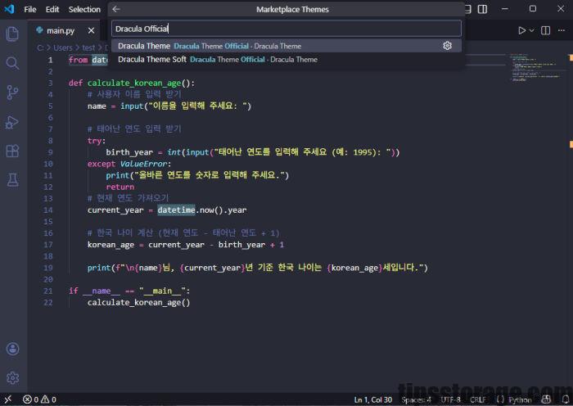The width and height of the screenshot is (573, 406).
Task: Click Users in the breadcrumb path
Action: pyautogui.click(x=63, y=47)
